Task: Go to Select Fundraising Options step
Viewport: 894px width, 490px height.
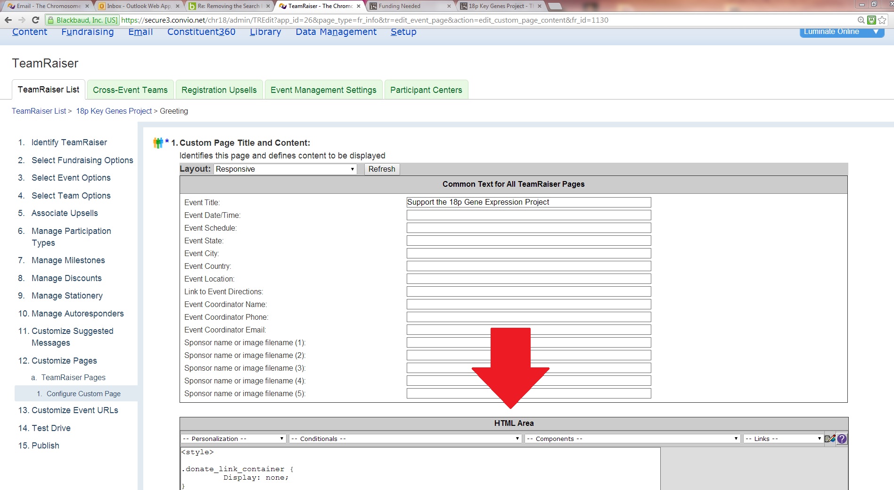Action: [82, 160]
